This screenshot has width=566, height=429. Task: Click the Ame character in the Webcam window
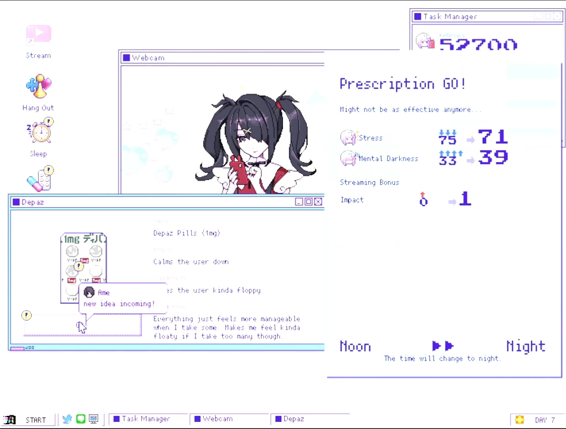[x=256, y=142]
